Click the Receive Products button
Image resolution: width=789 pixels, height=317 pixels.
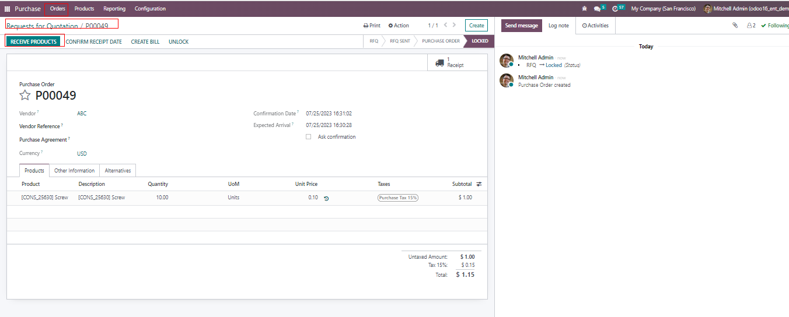click(x=33, y=42)
